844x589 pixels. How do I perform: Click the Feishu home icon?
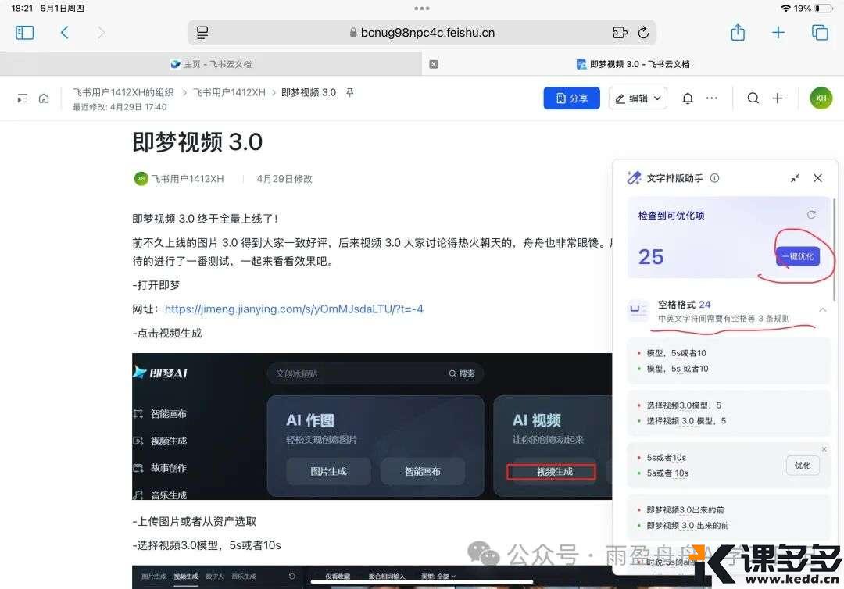click(x=44, y=98)
